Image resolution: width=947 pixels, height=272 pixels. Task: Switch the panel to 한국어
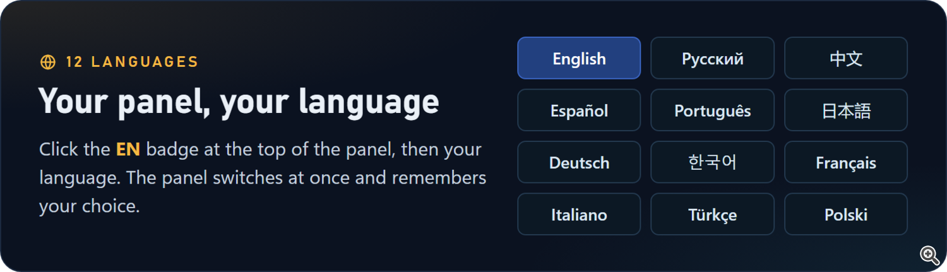click(x=712, y=162)
